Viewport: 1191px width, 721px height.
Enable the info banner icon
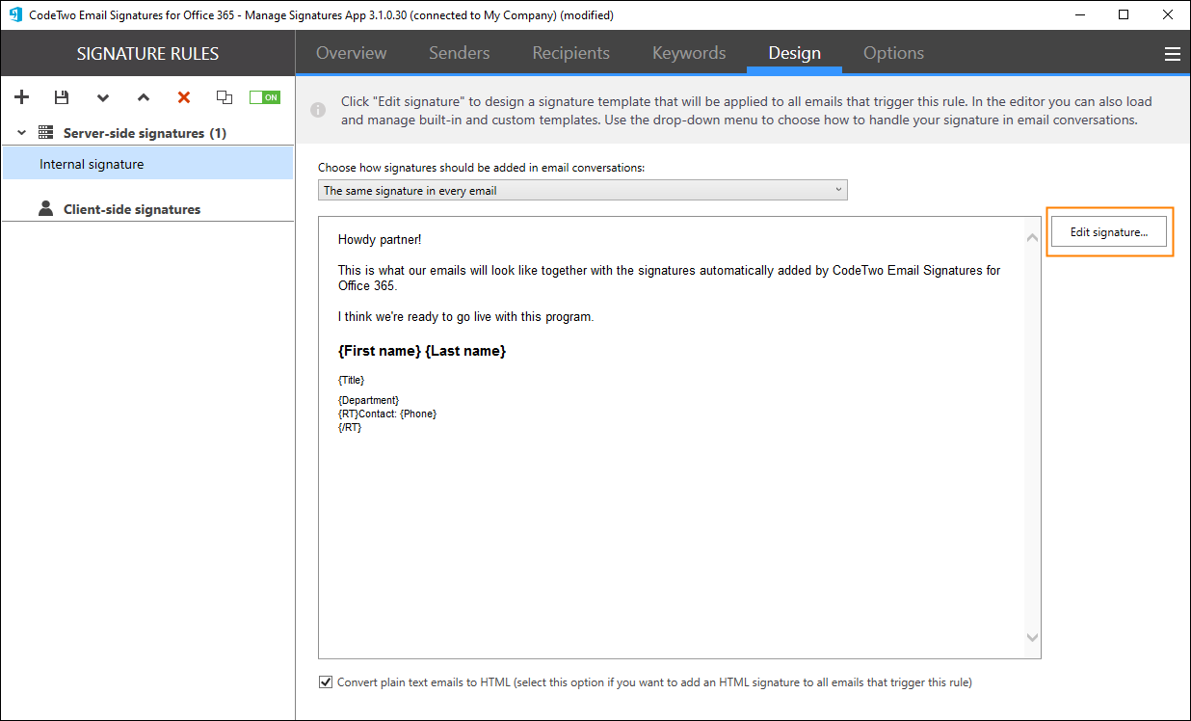[318, 109]
